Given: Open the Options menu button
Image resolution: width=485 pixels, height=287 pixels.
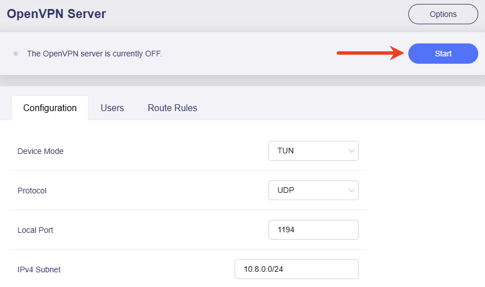Looking at the screenshot, I should pos(443,14).
